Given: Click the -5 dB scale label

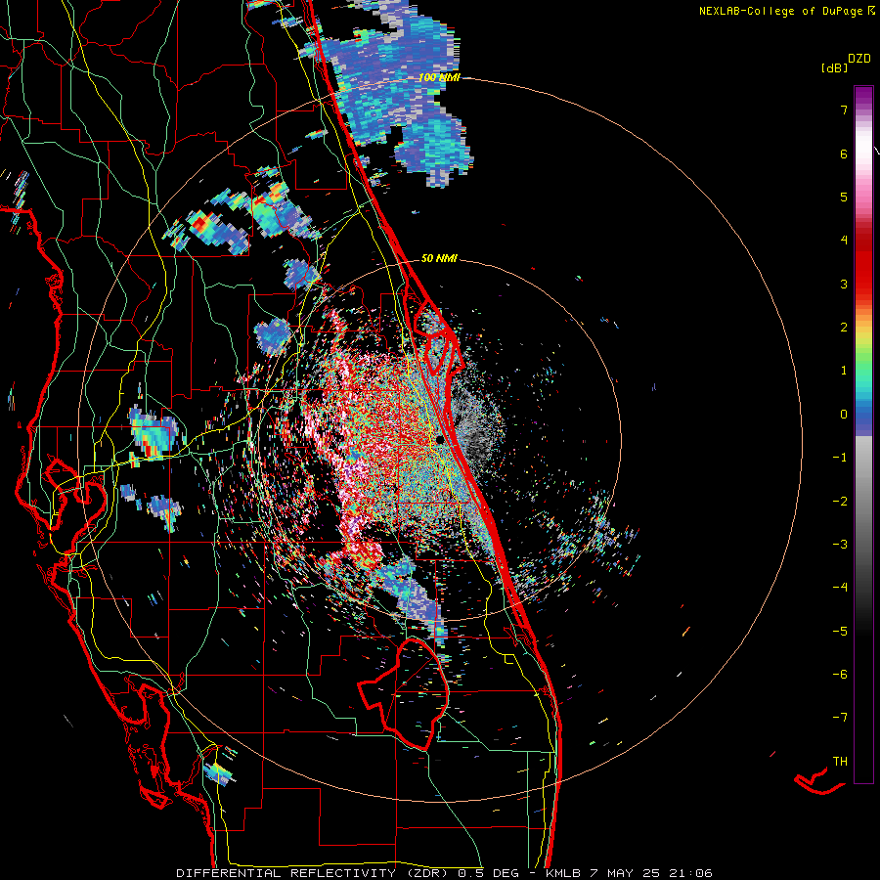Looking at the screenshot, I should click(x=840, y=632).
